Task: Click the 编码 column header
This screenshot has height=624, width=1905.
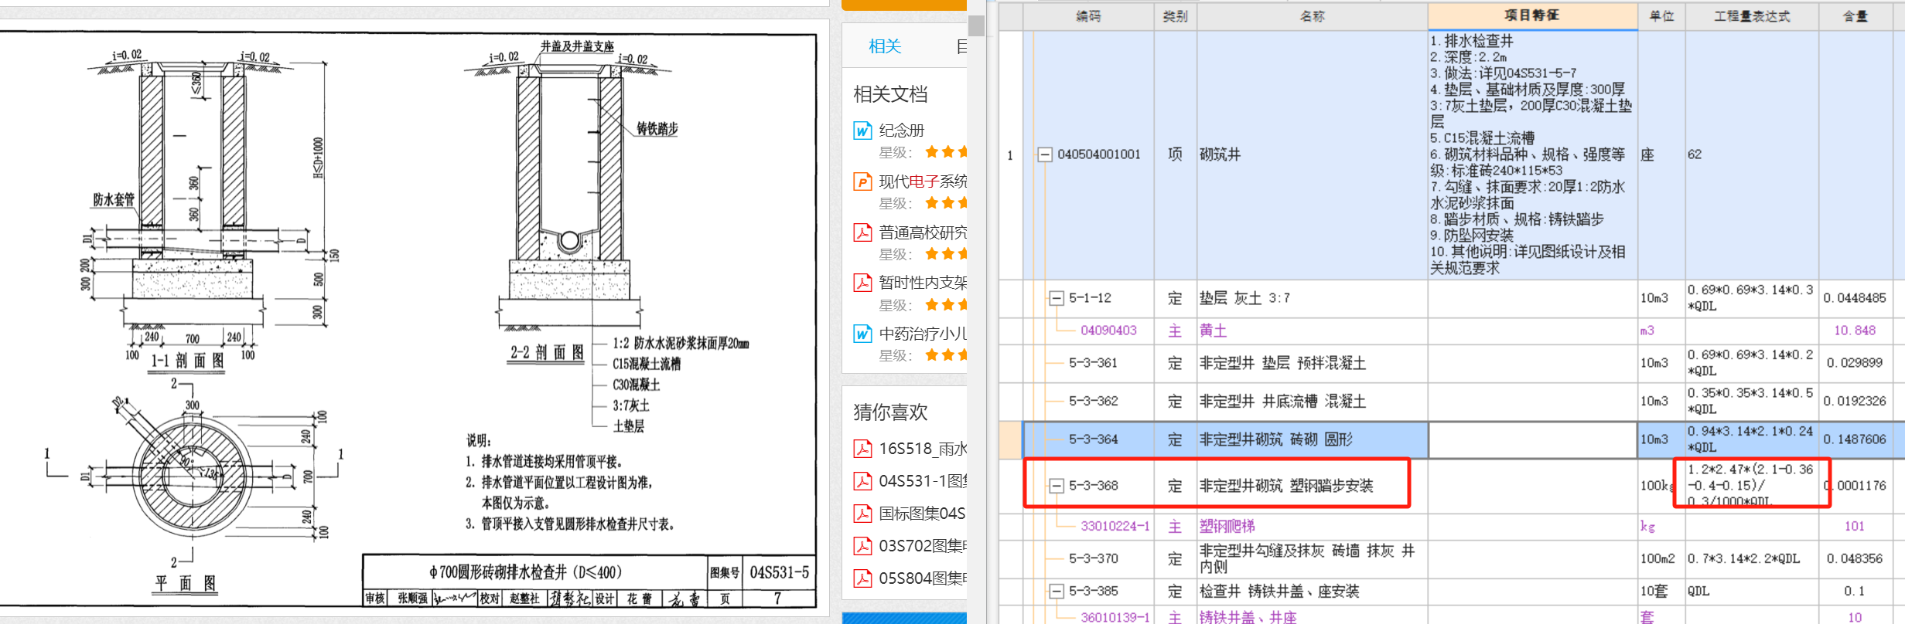Action: [1088, 16]
